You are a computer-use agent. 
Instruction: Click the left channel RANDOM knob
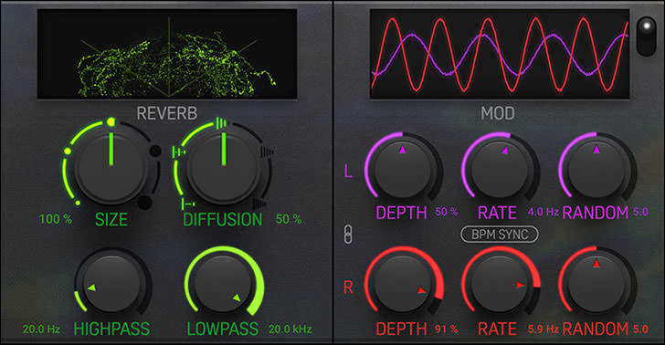(596, 170)
